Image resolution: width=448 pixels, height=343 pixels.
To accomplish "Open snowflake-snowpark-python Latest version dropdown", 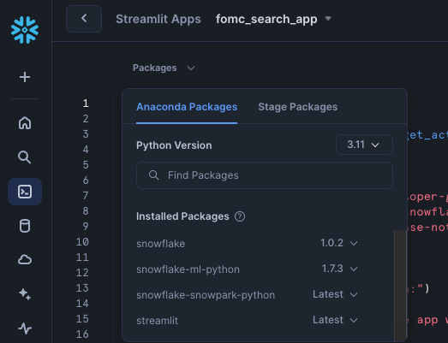I will 335,294.
